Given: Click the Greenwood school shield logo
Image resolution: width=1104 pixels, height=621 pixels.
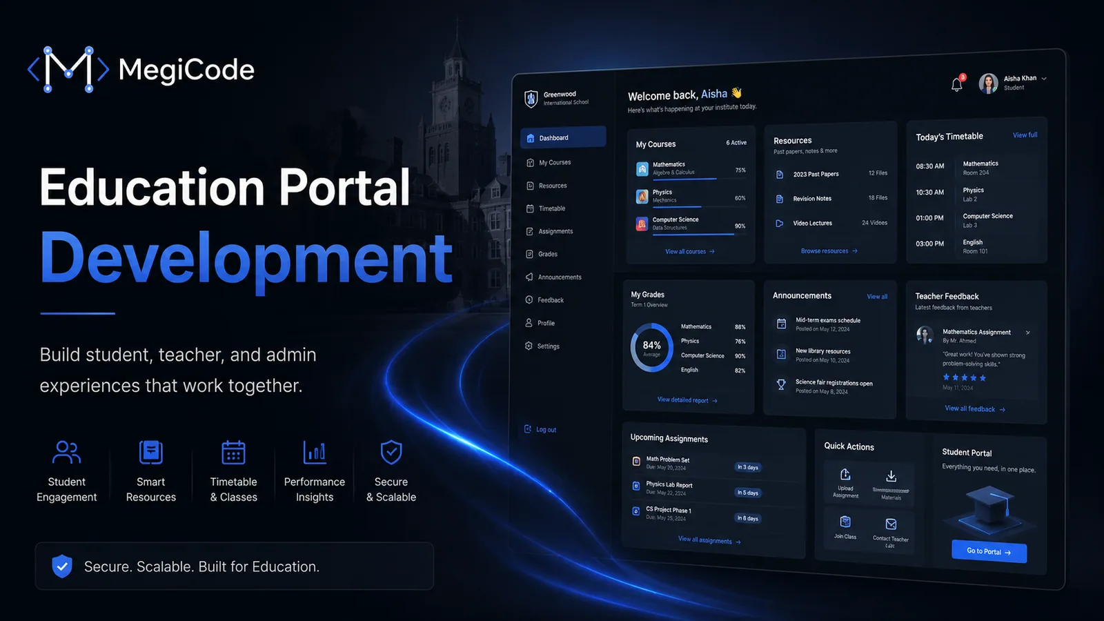Looking at the screenshot, I should click(x=531, y=99).
